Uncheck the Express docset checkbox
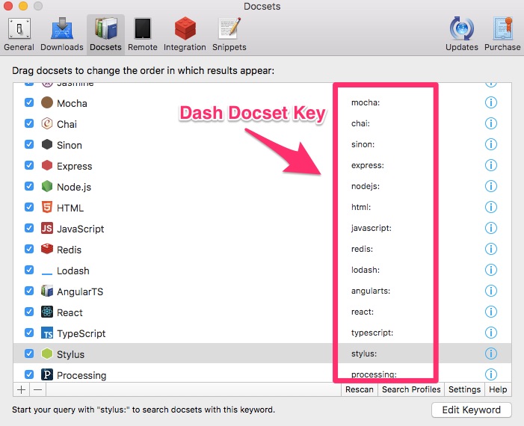This screenshot has width=524, height=426. pos(29,165)
